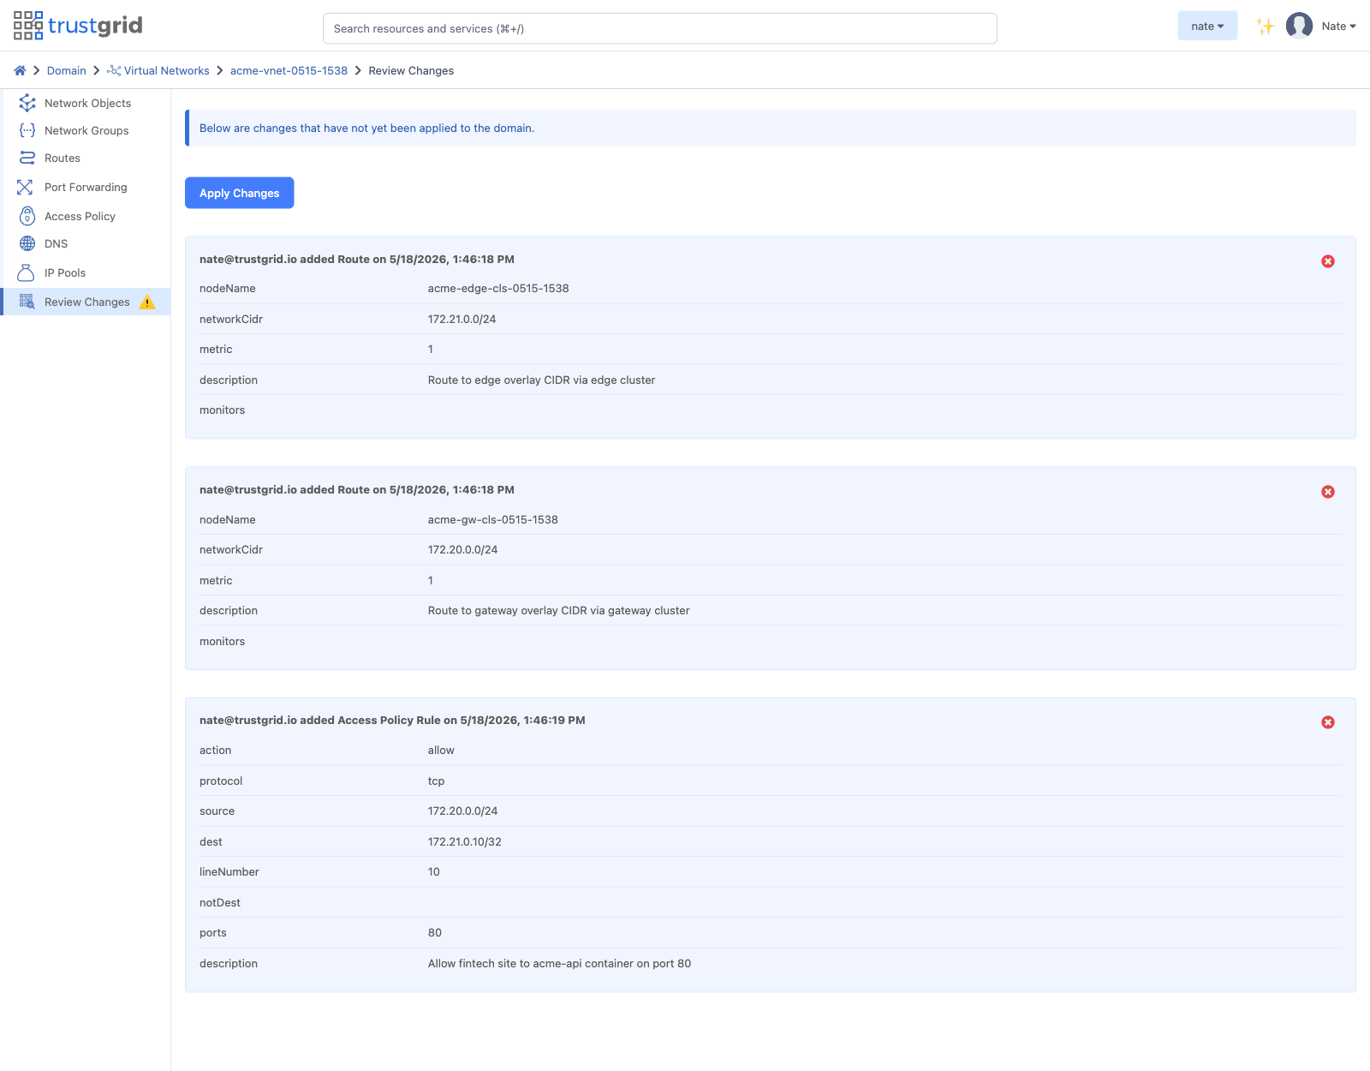Open the acme-vnet-0515-1538 breadcrumb link
Screen dimensions: 1370x1071
289,70
